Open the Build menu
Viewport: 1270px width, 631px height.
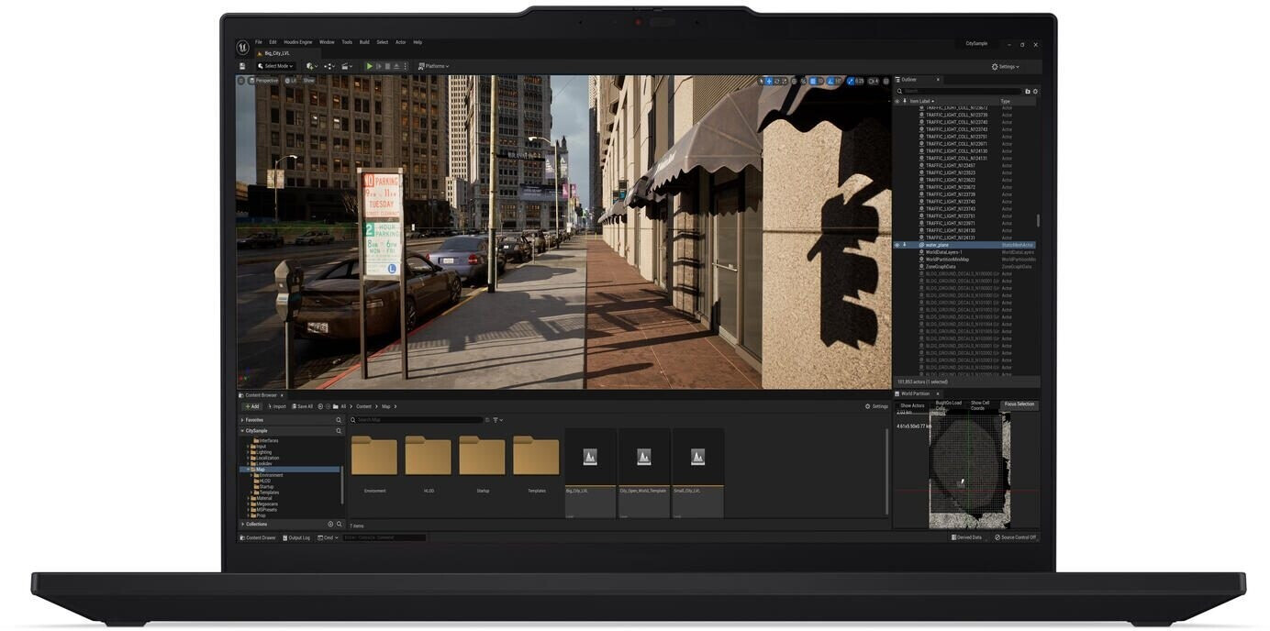[x=364, y=42]
